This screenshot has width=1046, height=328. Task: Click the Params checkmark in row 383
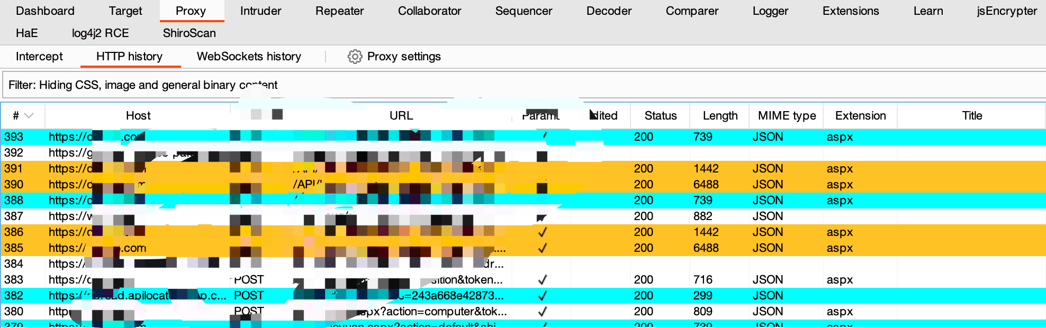[542, 279]
